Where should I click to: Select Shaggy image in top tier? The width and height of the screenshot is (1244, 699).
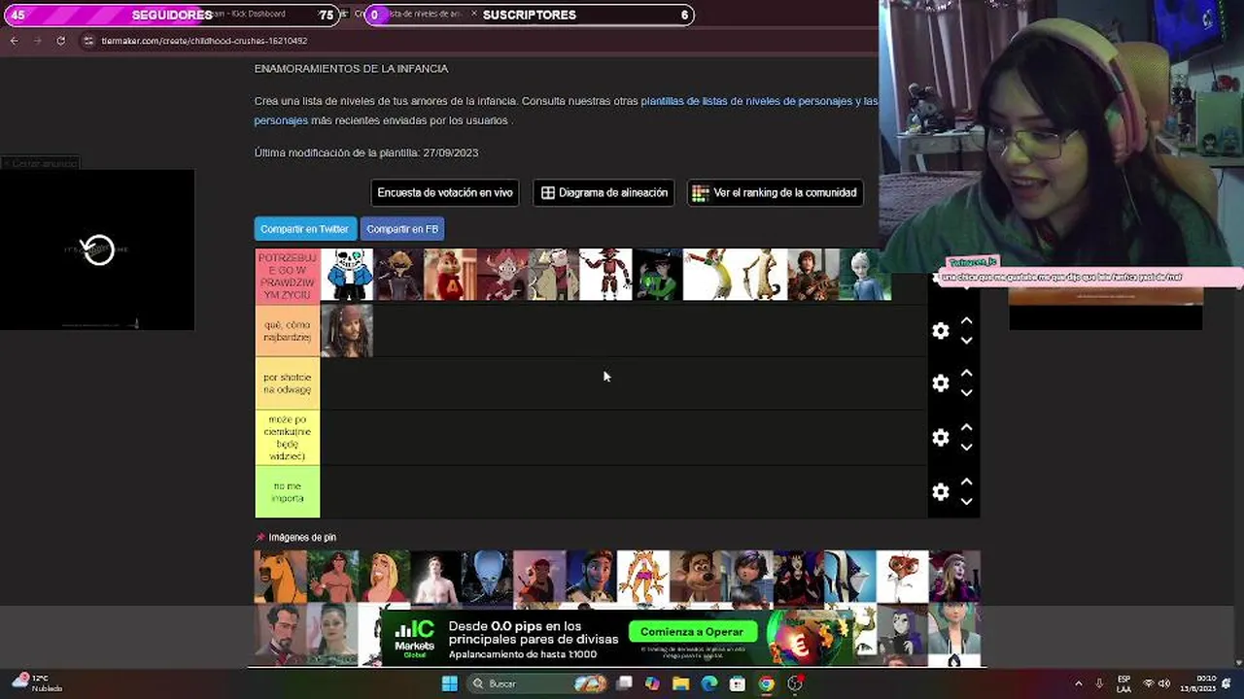click(x=709, y=275)
